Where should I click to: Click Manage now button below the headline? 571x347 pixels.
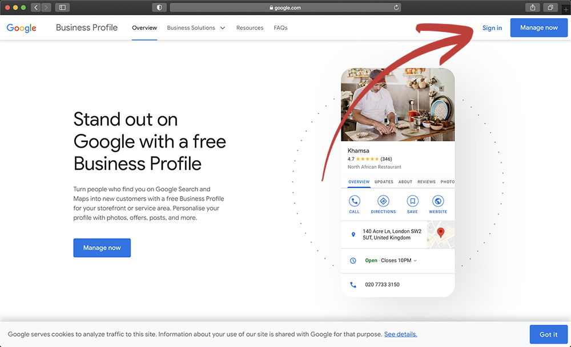[102, 248]
